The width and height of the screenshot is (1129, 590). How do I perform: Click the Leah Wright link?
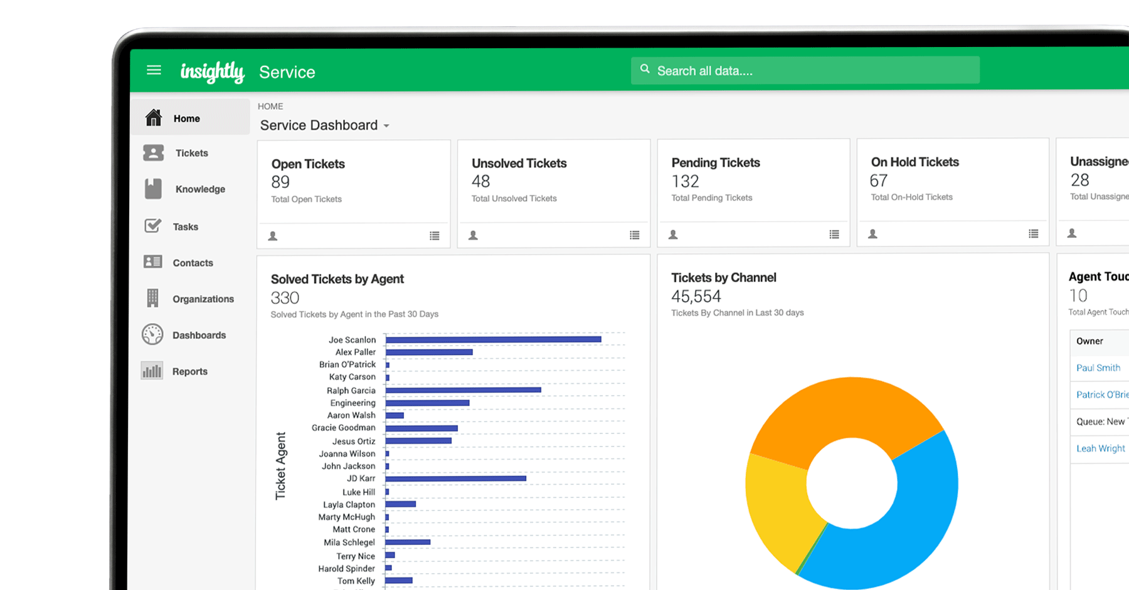click(x=1100, y=448)
